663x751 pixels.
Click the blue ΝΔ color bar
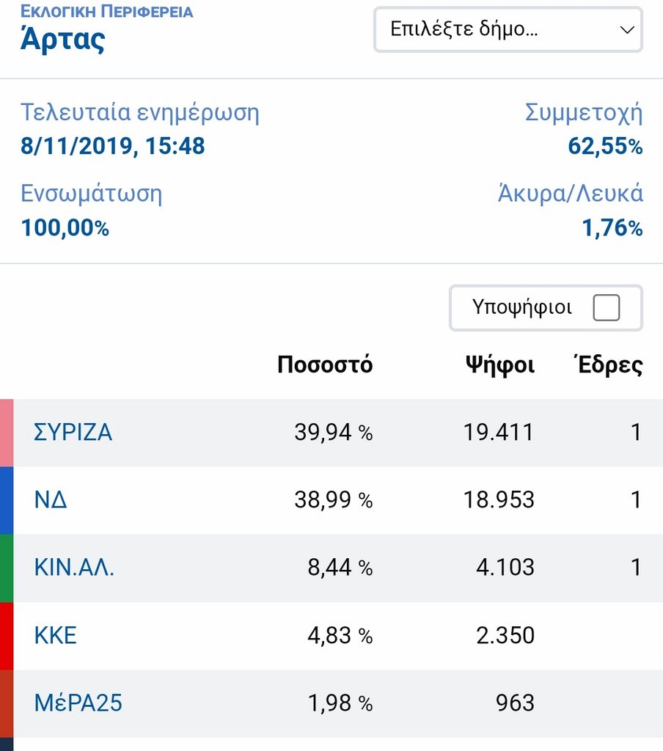[7, 500]
